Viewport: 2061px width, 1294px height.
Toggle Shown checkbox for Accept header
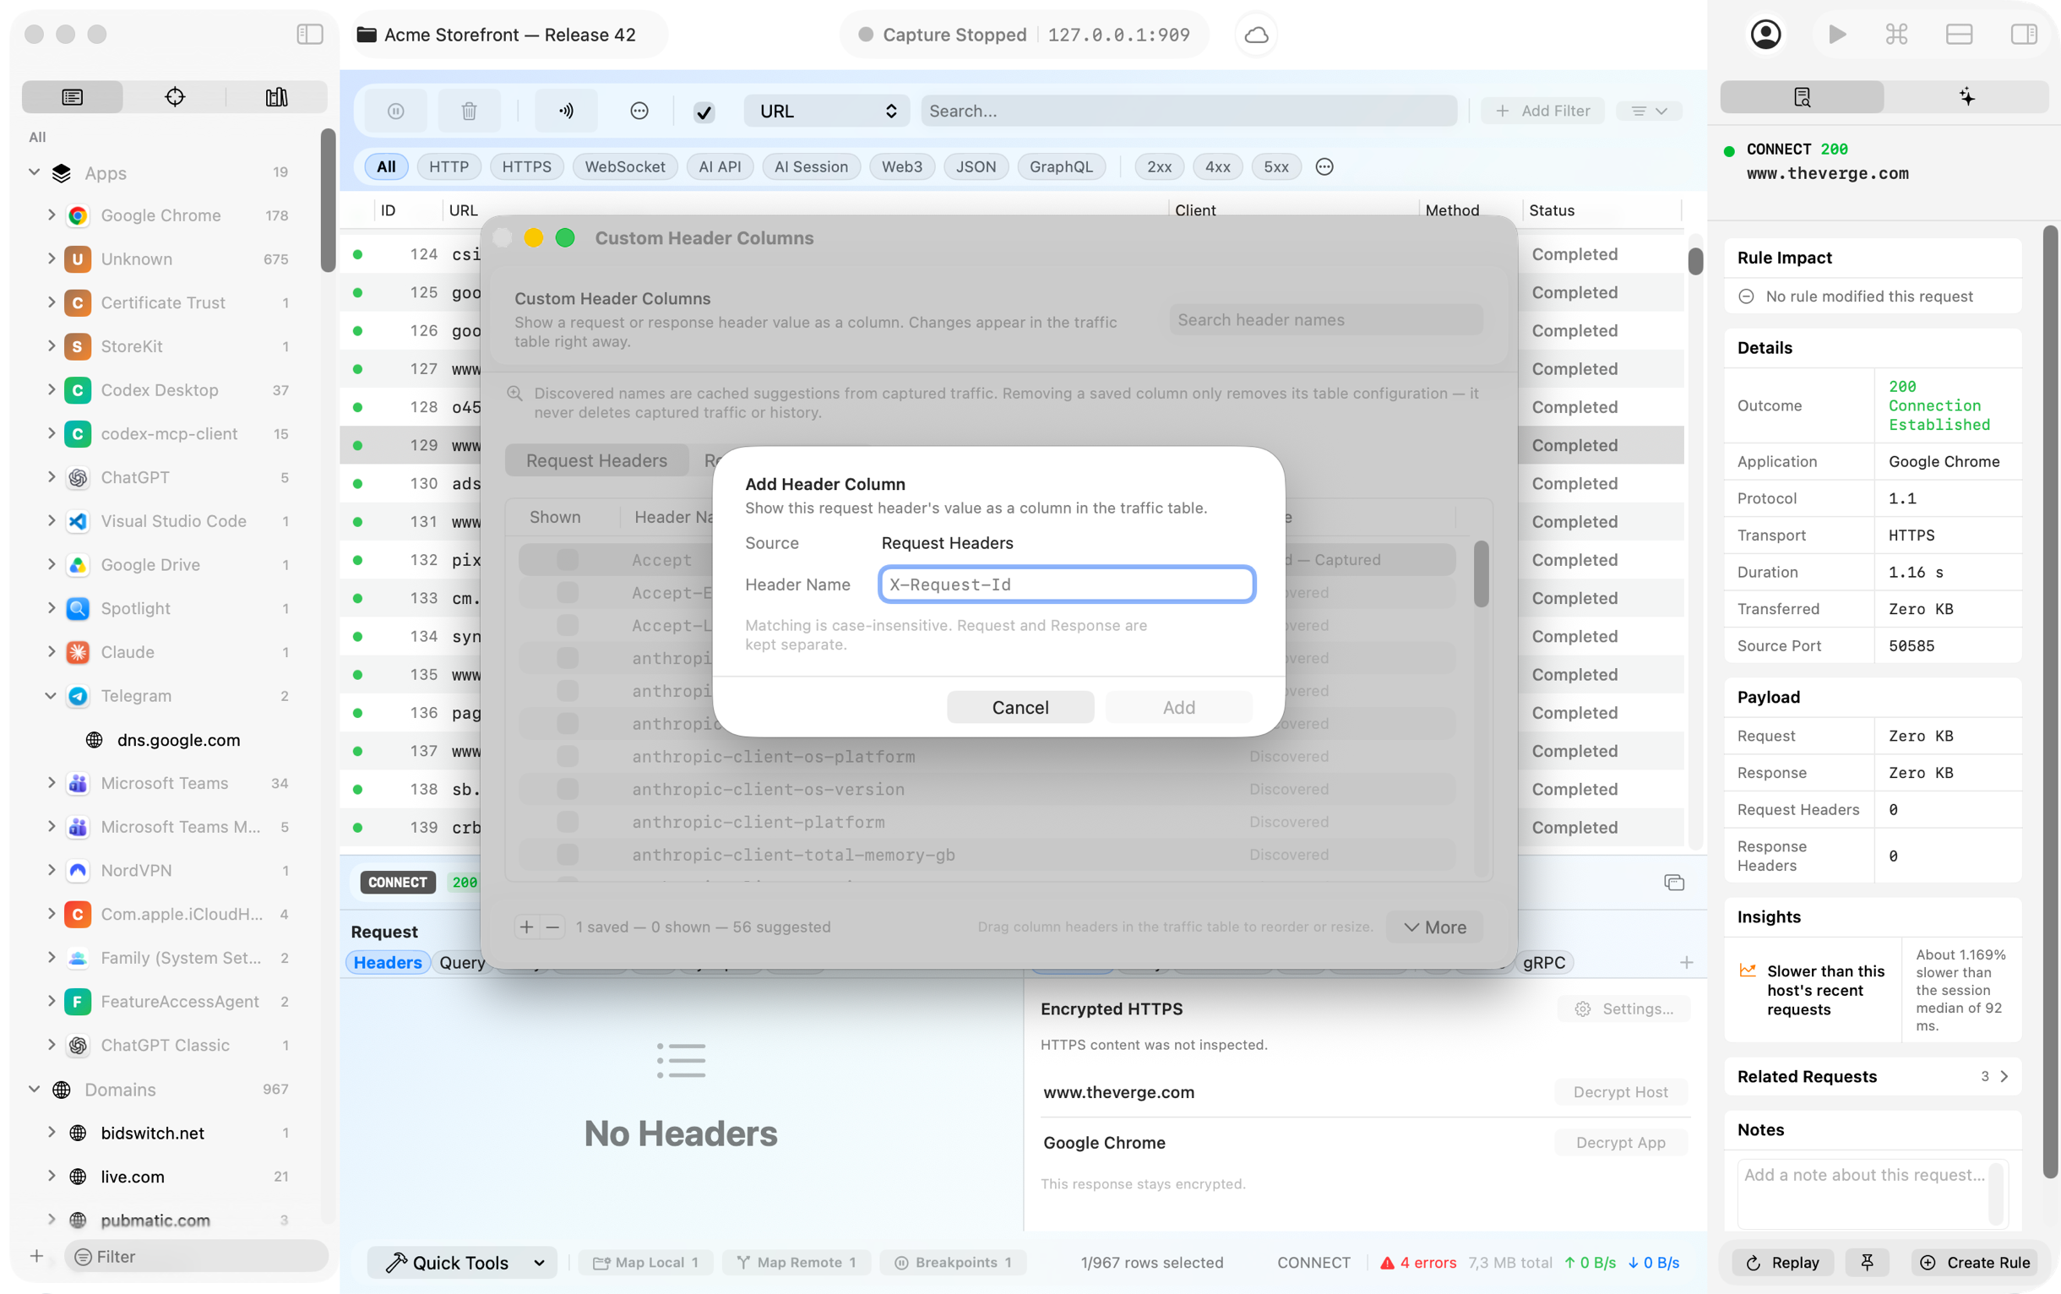pyautogui.click(x=568, y=560)
